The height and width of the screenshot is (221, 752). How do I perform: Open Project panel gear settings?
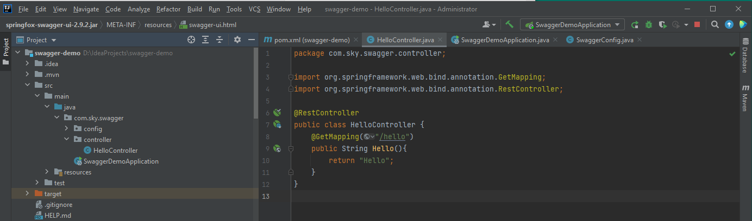237,40
